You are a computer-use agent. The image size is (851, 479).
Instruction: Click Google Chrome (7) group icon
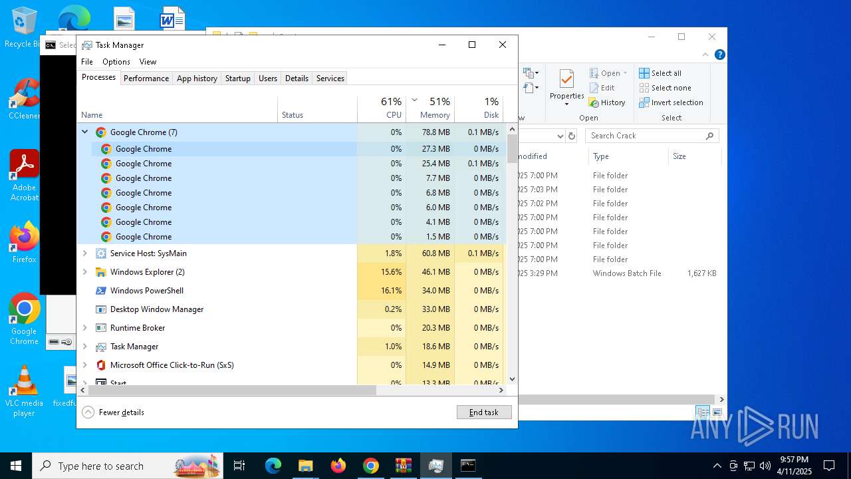pos(101,132)
